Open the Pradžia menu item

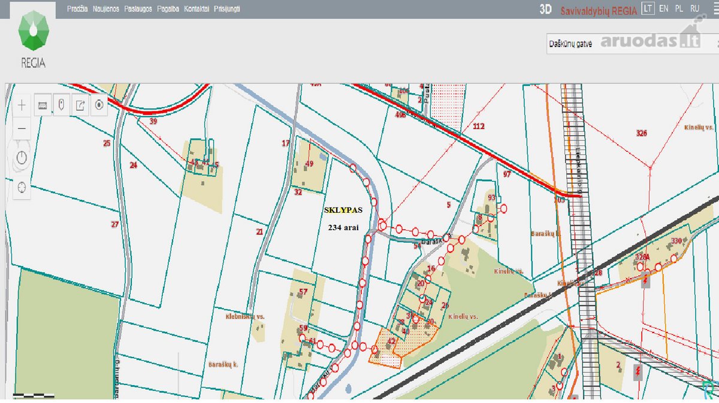(77, 9)
